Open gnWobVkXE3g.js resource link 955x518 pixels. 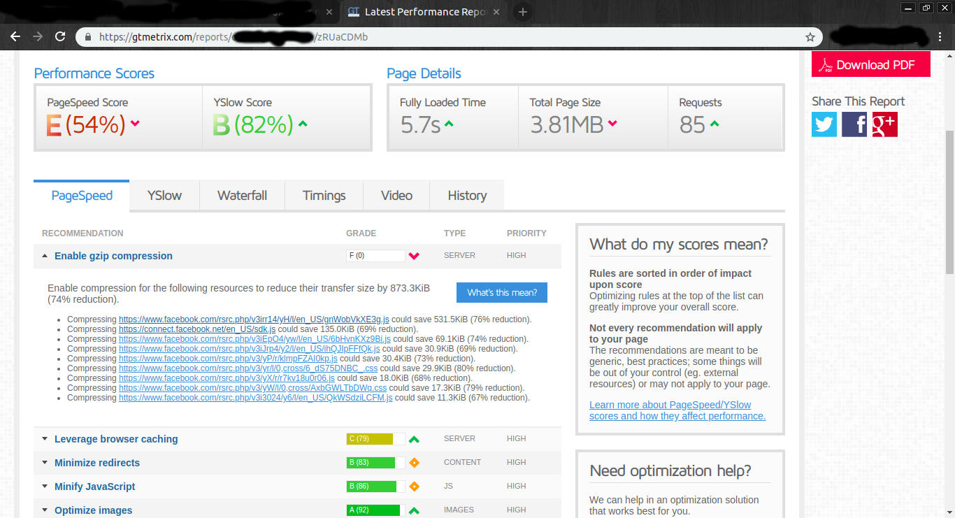[x=254, y=319]
